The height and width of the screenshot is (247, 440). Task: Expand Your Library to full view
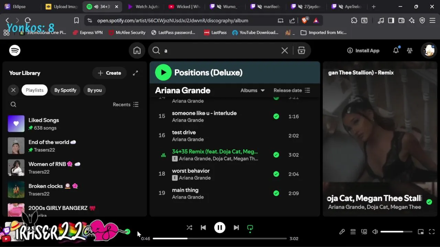(x=135, y=73)
